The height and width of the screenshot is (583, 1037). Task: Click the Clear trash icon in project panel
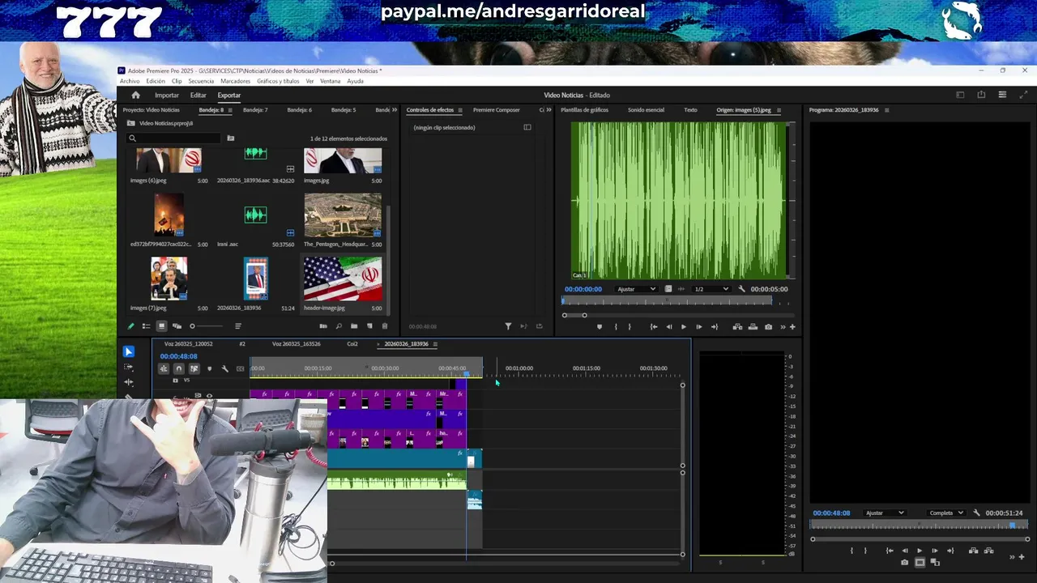click(385, 326)
